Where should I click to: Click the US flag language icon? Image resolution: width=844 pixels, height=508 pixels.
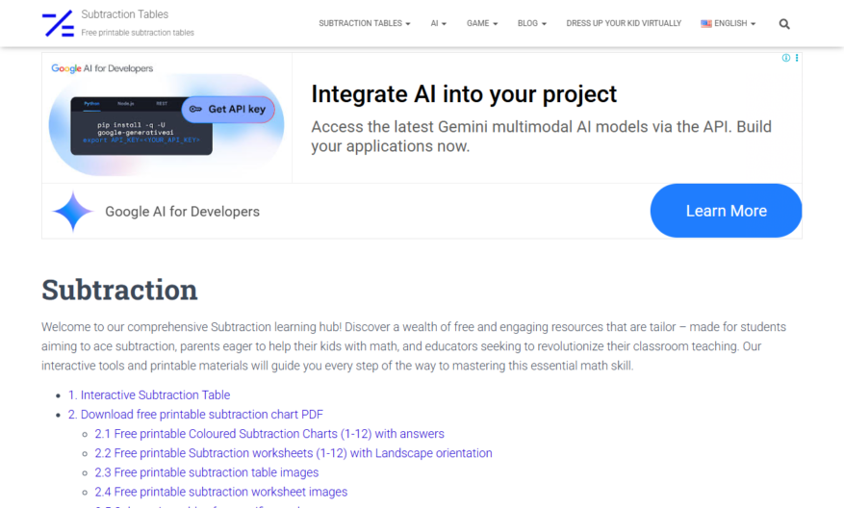705,24
